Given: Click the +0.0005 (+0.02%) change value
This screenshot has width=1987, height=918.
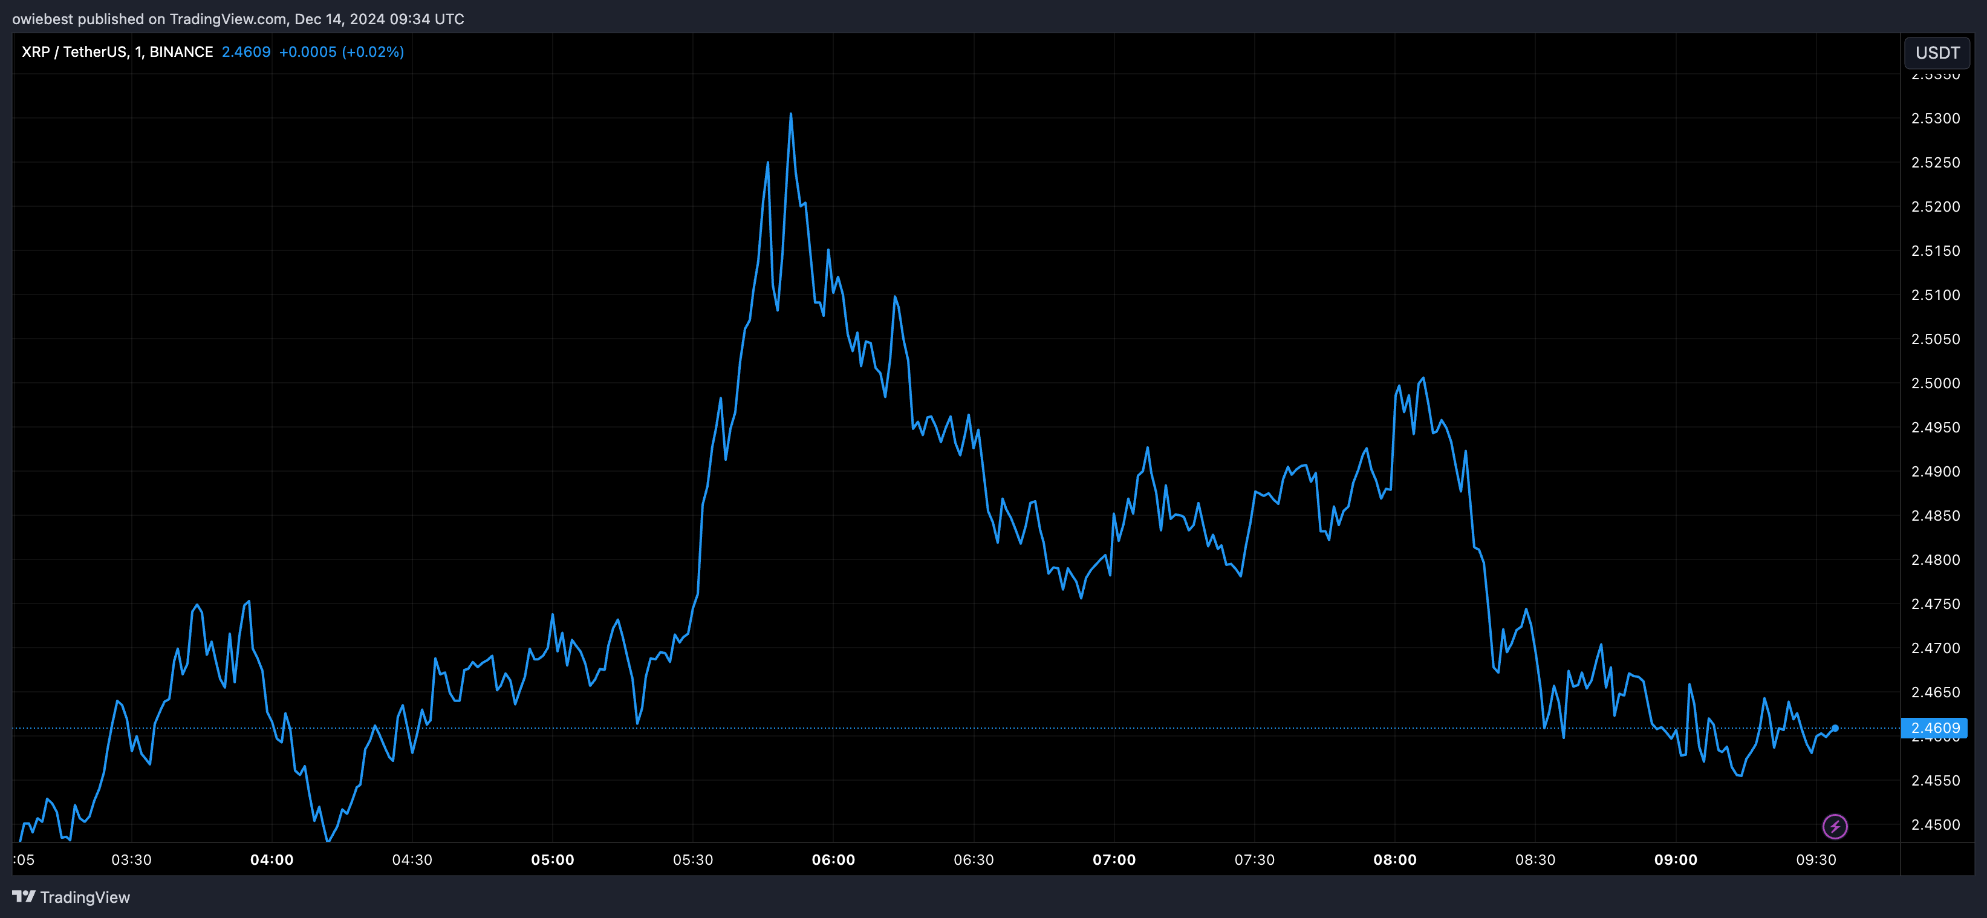Looking at the screenshot, I should 342,51.
